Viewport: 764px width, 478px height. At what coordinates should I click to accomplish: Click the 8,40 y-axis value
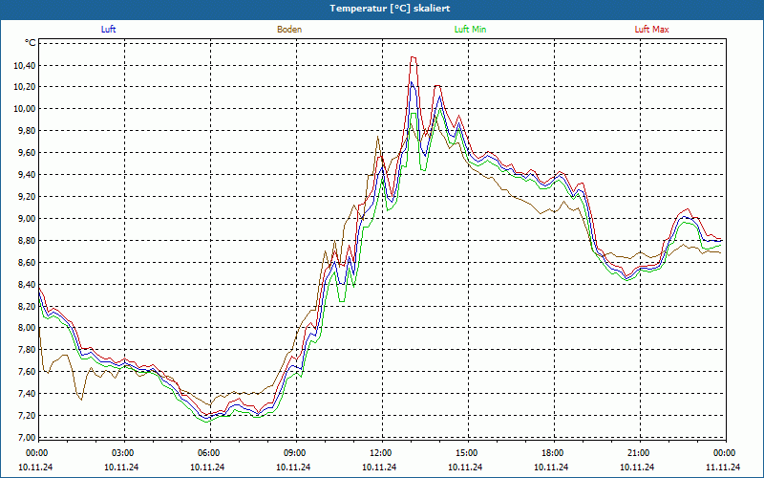[x=28, y=284]
